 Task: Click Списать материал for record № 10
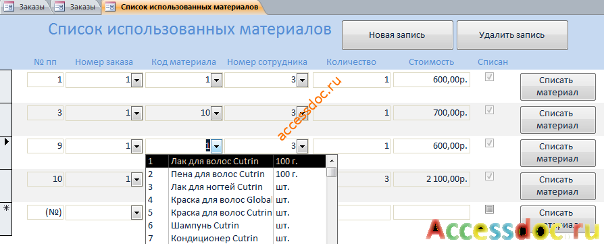tap(557, 186)
